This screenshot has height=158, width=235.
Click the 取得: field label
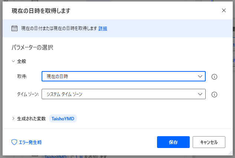pos(22,77)
